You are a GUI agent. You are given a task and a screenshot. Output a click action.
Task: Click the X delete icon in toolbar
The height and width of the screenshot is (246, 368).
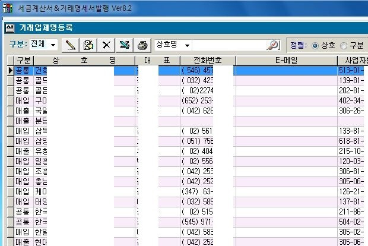pos(106,45)
